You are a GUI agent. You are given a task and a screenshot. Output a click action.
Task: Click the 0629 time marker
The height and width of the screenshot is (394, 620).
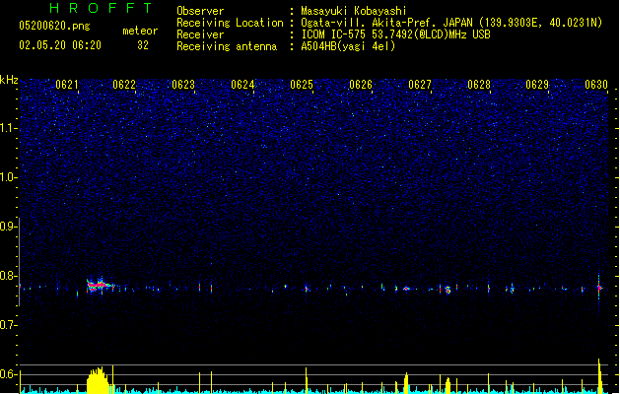pyautogui.click(x=537, y=85)
